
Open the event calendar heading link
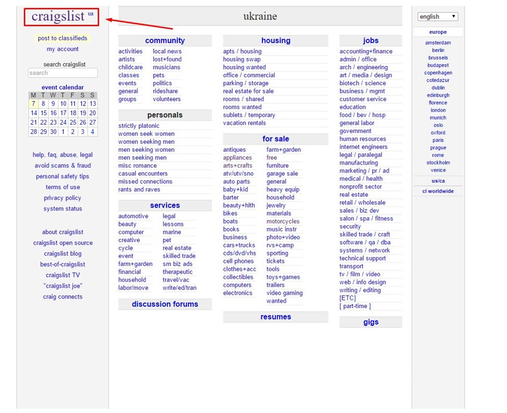pos(62,88)
